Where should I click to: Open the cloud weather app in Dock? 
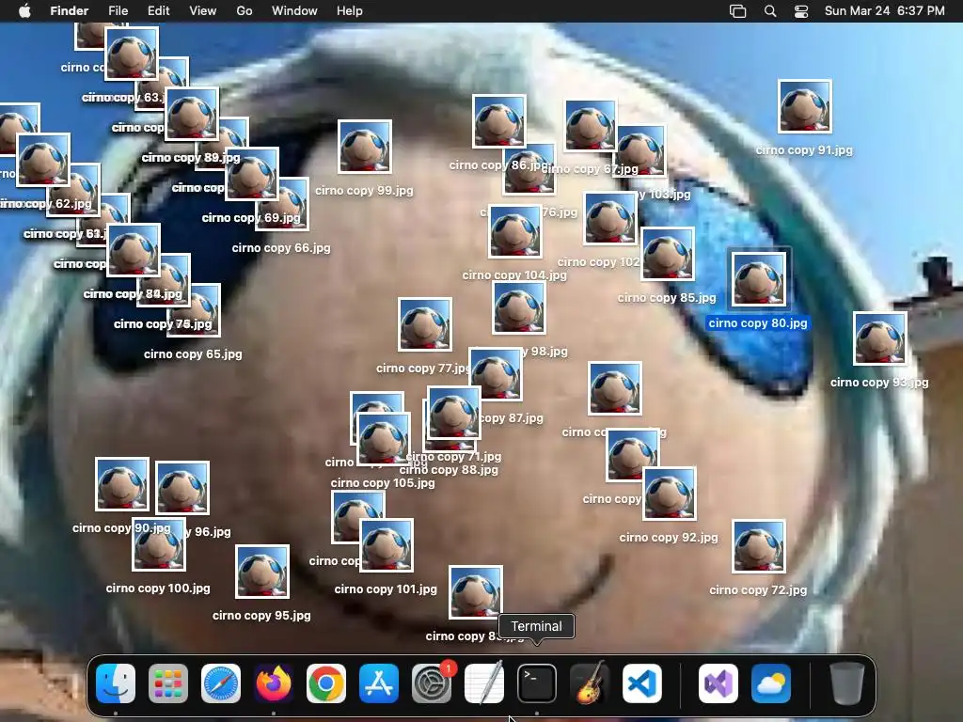pyautogui.click(x=771, y=683)
